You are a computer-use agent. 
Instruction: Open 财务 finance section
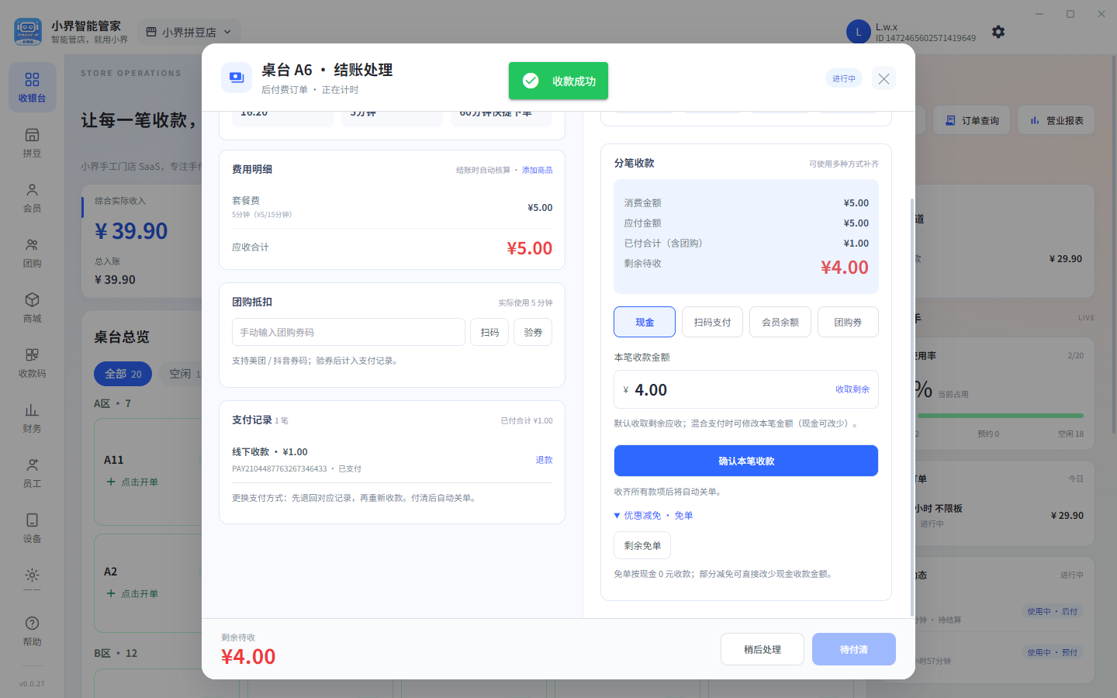coord(32,418)
